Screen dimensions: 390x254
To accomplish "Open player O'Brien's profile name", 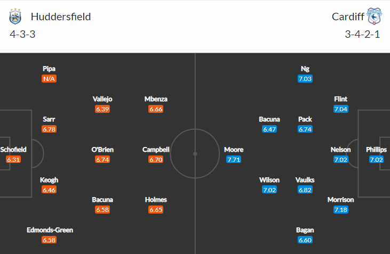I will click(102, 150).
